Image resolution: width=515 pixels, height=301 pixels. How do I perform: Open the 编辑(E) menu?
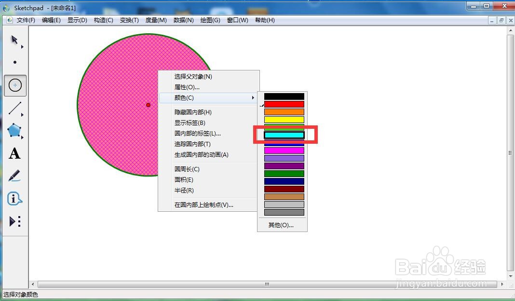click(x=51, y=20)
